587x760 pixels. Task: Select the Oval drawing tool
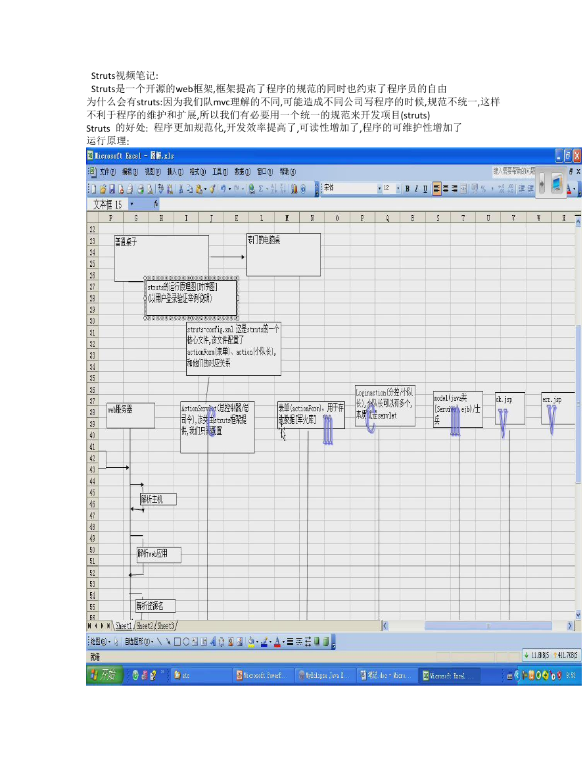[186, 642]
